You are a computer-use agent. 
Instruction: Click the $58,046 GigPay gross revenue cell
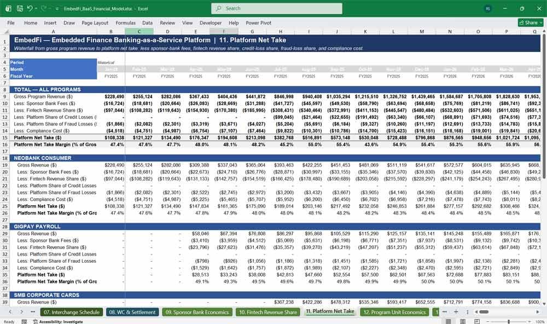point(196,234)
